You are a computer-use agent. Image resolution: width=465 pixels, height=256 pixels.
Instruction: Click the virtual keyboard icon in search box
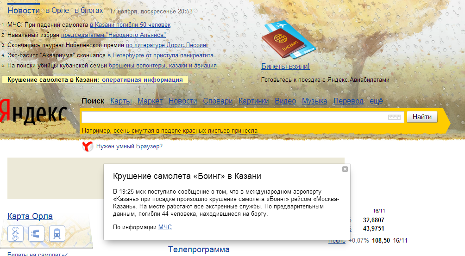coord(394,117)
